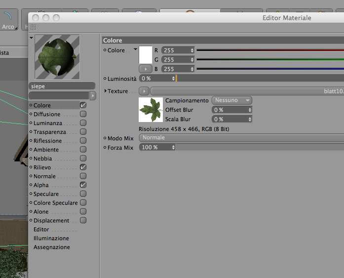This screenshot has width=344, height=278.
Task: Enable the Alone channel checkbox
Action: point(83,212)
